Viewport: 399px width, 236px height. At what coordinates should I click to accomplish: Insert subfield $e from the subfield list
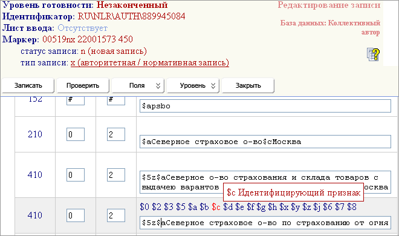pyautogui.click(x=240, y=207)
